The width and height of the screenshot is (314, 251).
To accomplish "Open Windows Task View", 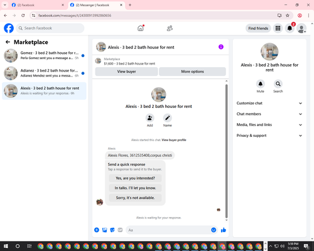I will tap(30, 246).
